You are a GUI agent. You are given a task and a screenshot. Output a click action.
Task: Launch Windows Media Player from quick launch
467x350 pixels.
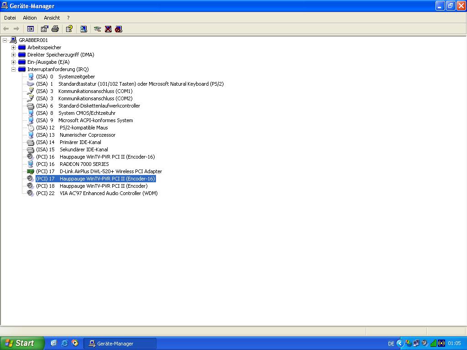[x=75, y=343]
